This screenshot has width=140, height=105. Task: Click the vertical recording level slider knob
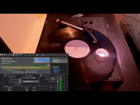(58, 82)
